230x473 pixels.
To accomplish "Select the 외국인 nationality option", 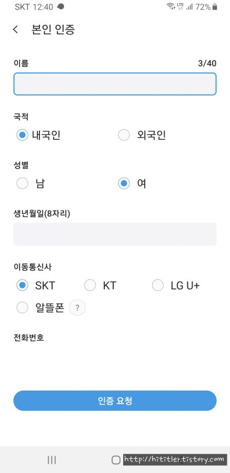I will (x=142, y=135).
